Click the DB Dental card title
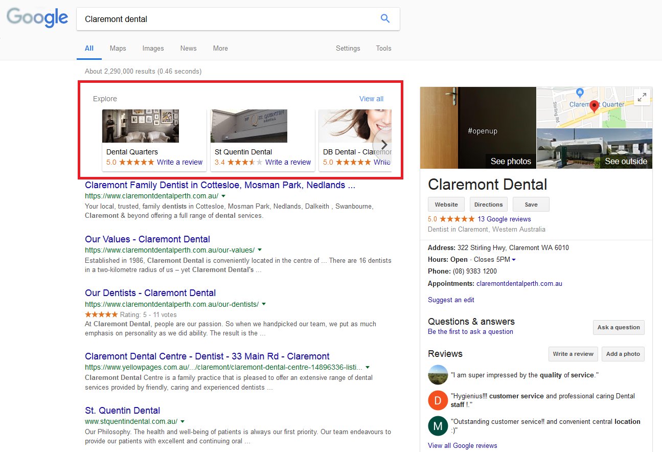The width and height of the screenshot is (662, 452). [357, 152]
